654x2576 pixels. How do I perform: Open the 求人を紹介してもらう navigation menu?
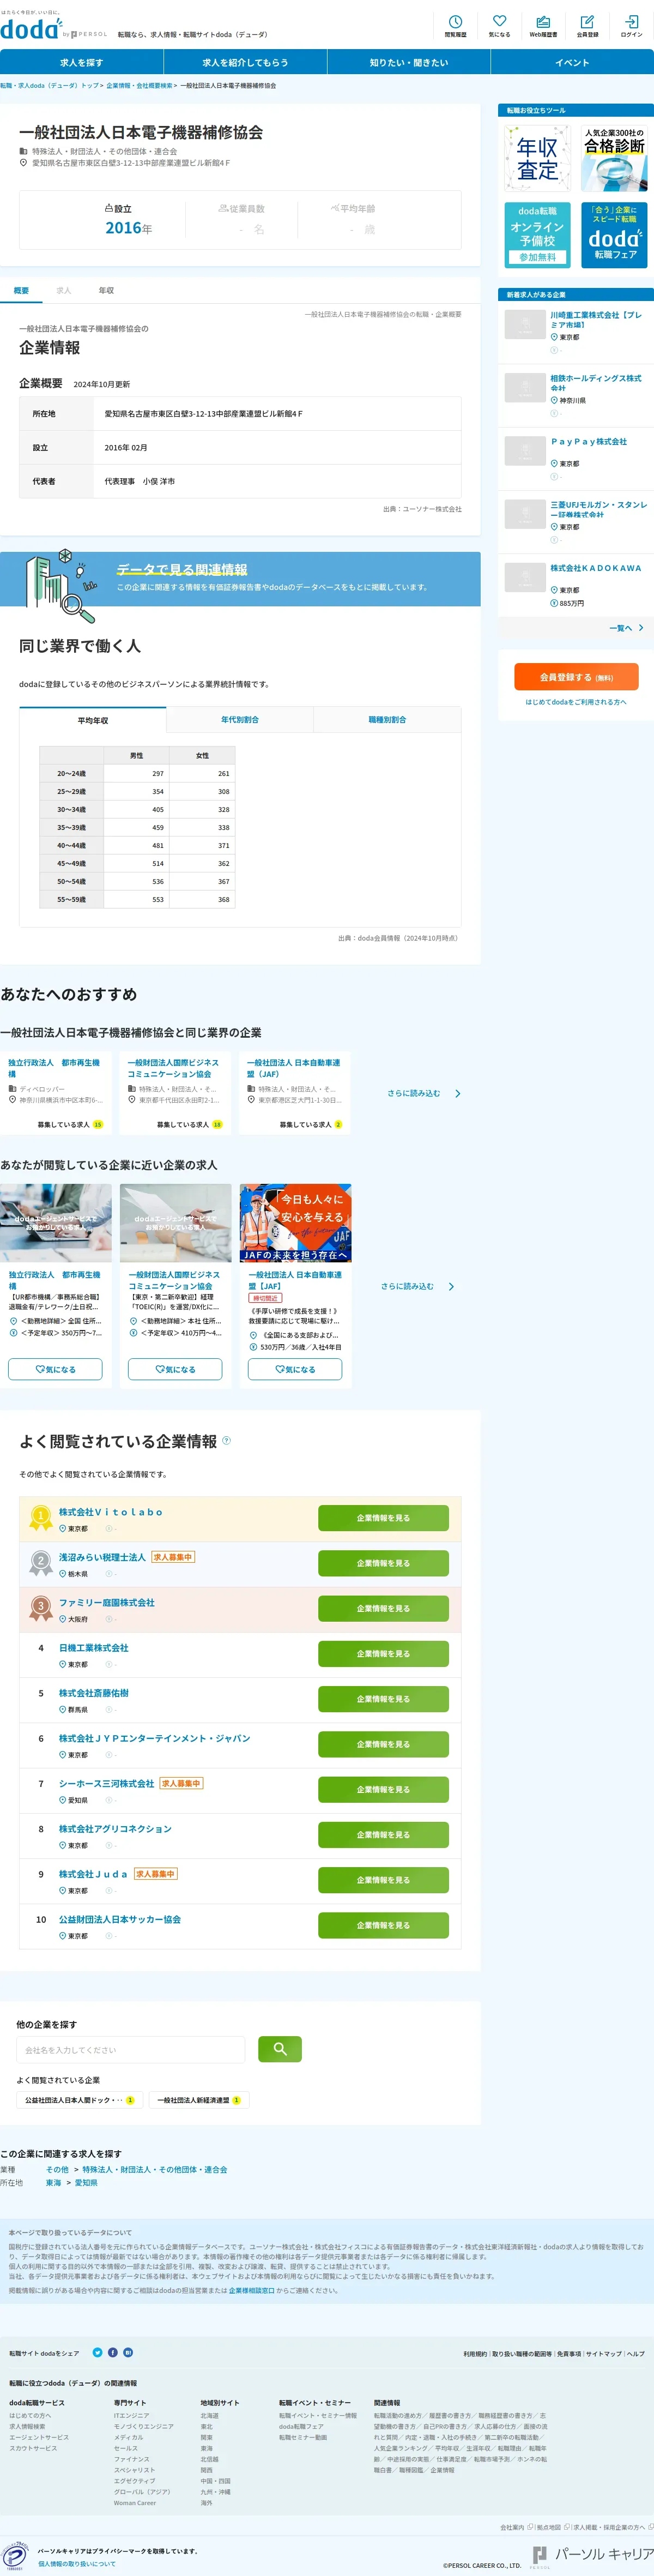pyautogui.click(x=245, y=62)
